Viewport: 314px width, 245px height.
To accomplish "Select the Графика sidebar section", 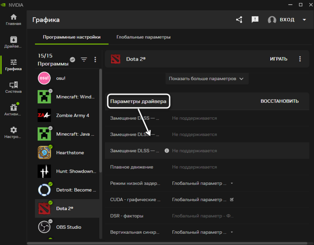I will coord(14,65).
